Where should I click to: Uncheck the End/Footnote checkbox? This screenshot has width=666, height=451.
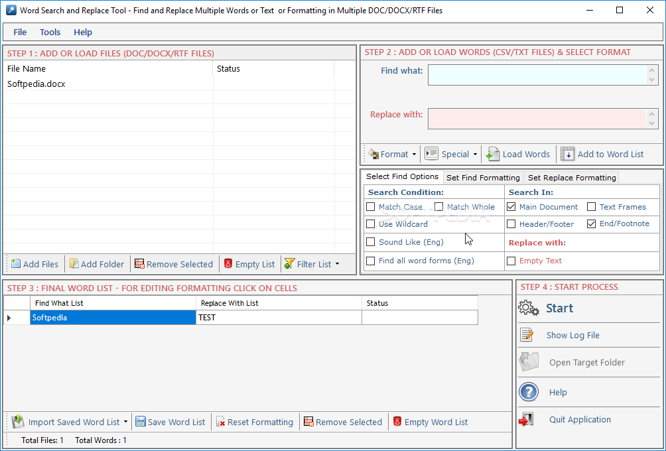point(591,224)
